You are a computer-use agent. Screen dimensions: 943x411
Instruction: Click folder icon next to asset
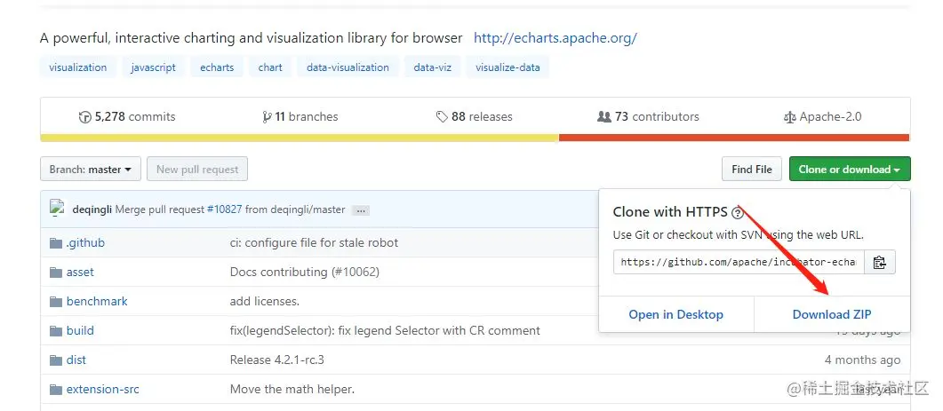(x=56, y=273)
